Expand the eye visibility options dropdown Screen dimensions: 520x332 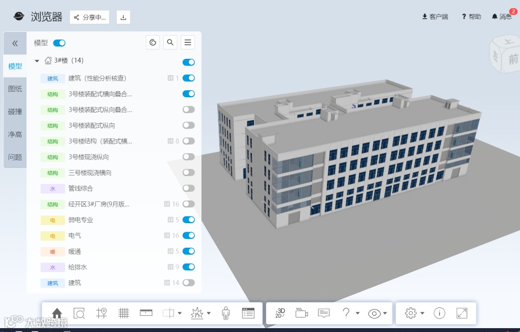(385, 313)
